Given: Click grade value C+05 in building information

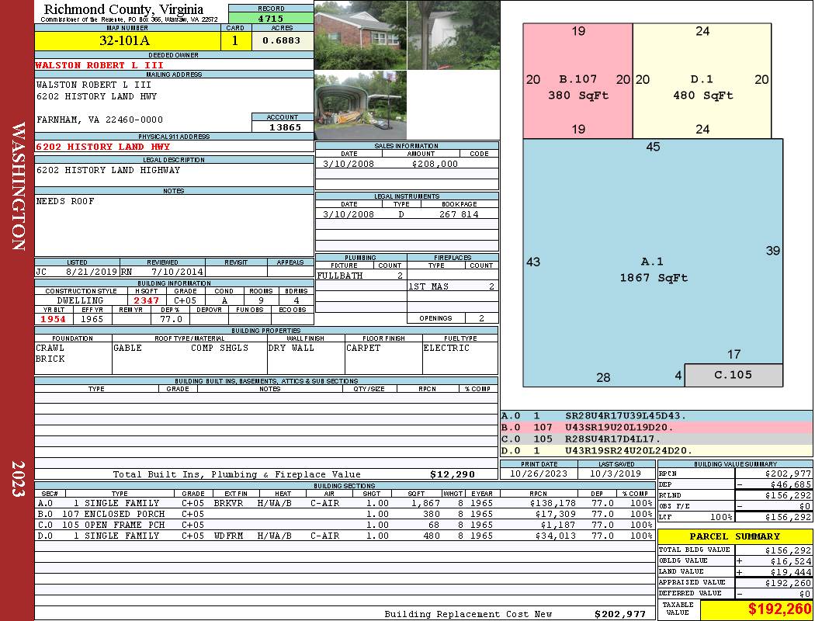Looking at the screenshot, I should pyautogui.click(x=185, y=300).
